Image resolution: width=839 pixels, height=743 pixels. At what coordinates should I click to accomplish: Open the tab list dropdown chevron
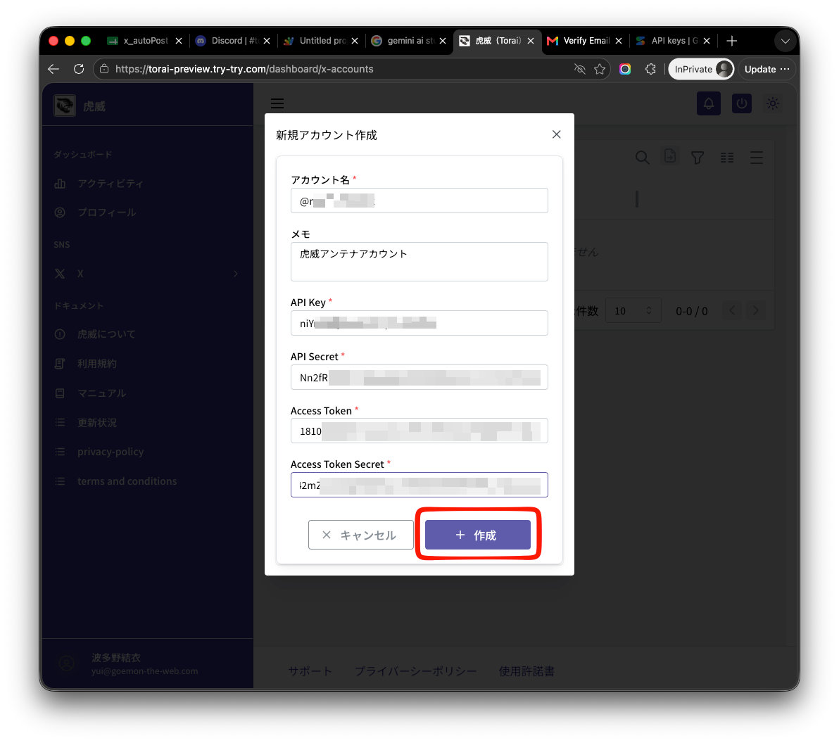[785, 42]
